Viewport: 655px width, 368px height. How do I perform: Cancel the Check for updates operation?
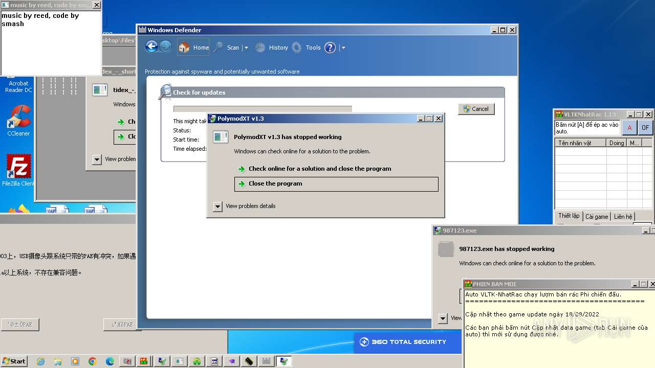coord(476,109)
